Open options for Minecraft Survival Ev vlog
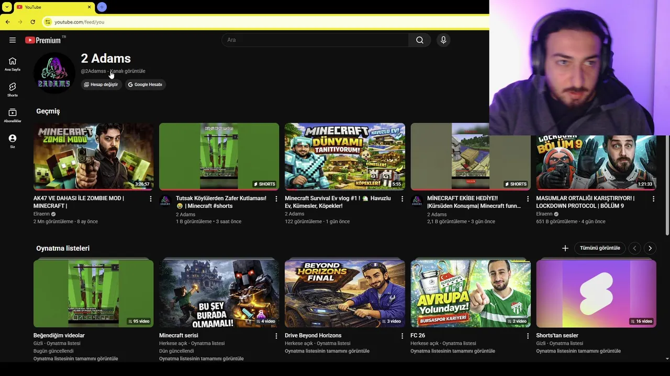Screen dimensions: 670x376 pos(402,199)
